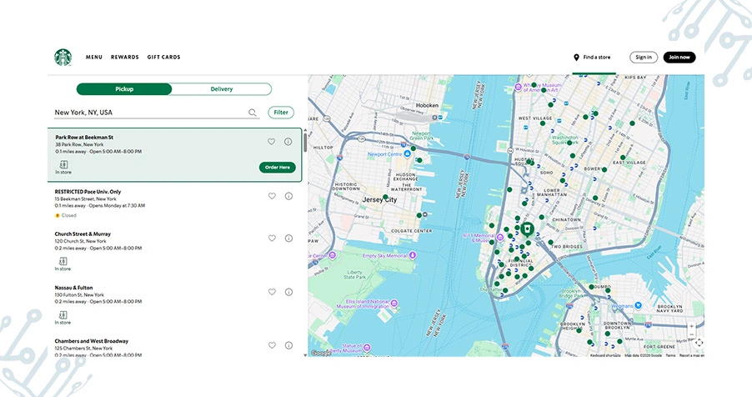Favorite the Park Row at Beekman St store
752x397 pixels.
(272, 142)
